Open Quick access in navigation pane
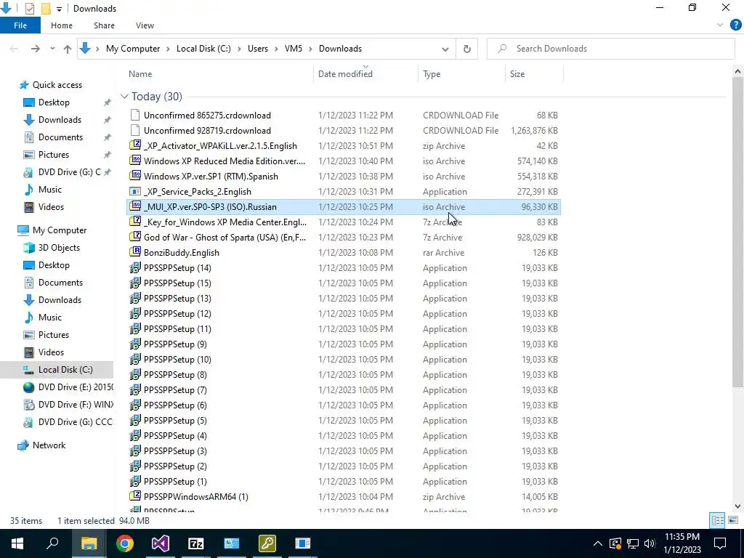The width and height of the screenshot is (744, 558). pos(50,85)
